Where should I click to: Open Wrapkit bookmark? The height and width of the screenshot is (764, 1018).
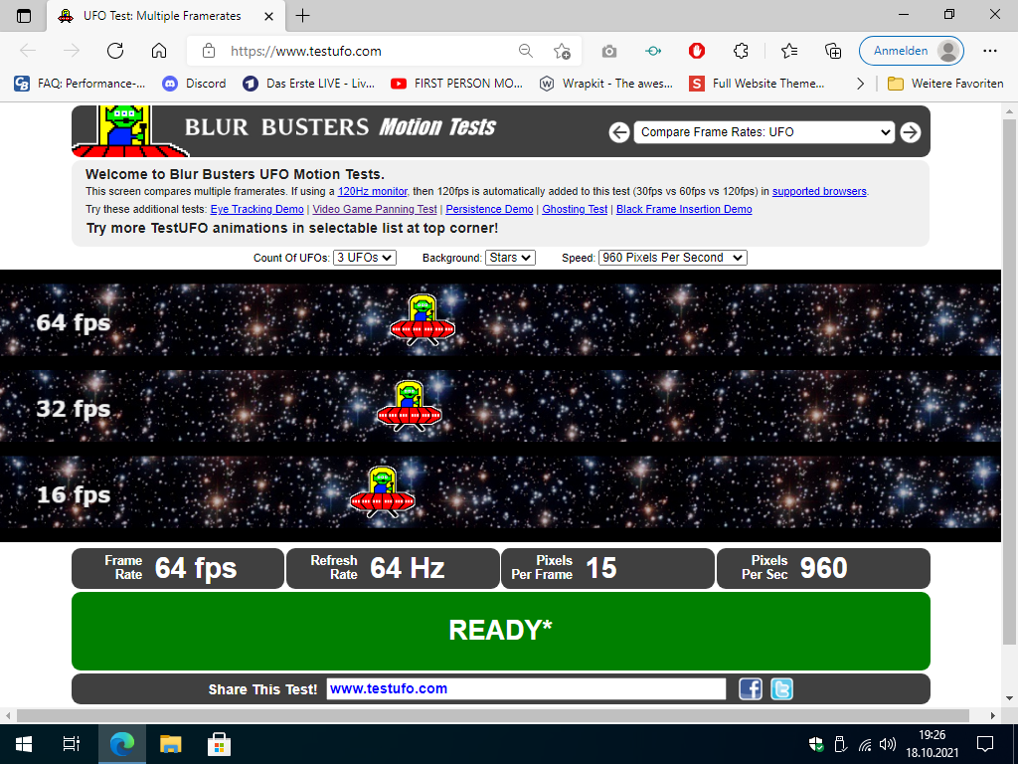(x=606, y=84)
